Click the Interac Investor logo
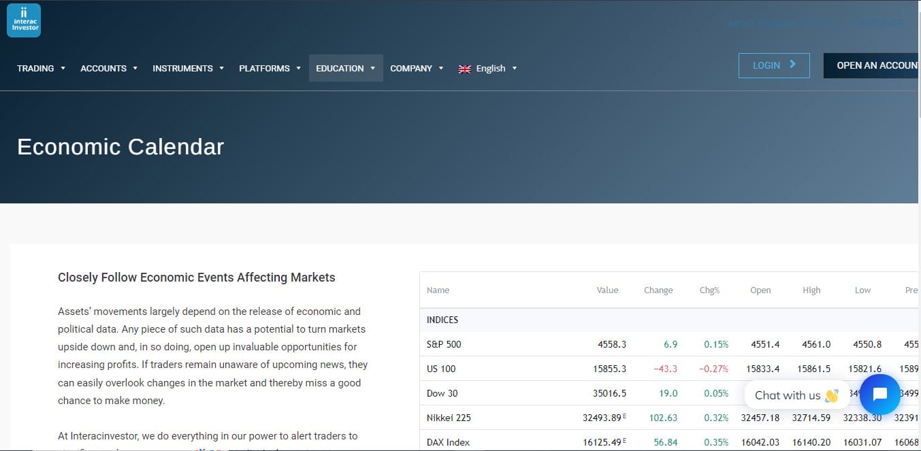 24,20
